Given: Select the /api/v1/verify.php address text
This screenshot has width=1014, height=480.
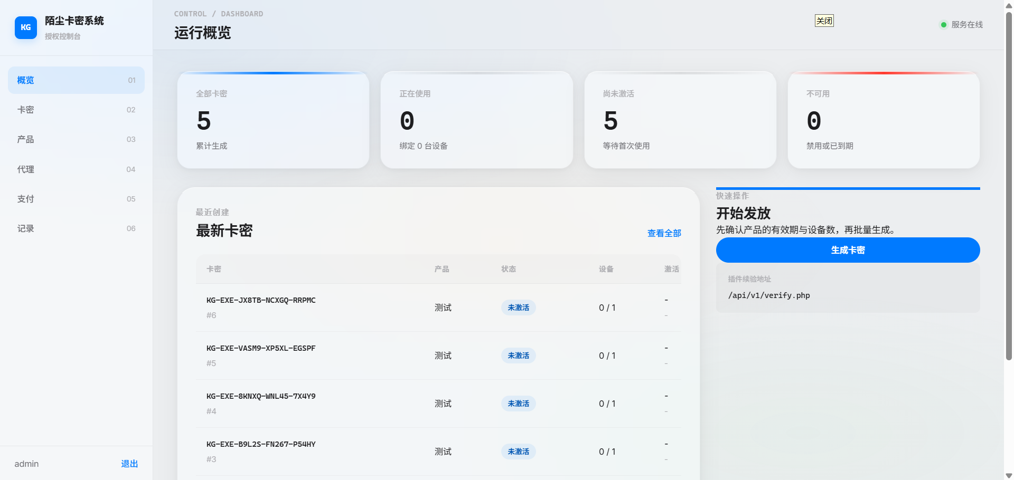Looking at the screenshot, I should tap(769, 295).
